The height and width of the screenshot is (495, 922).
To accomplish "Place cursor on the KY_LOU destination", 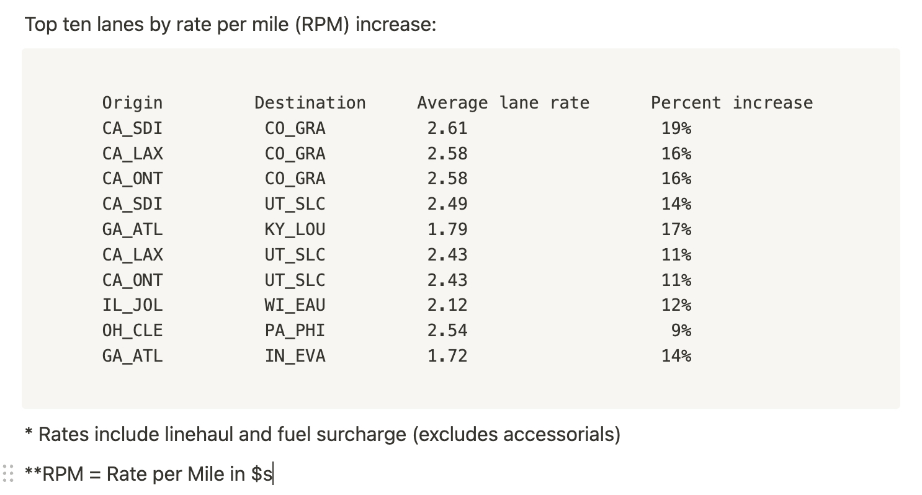I will pos(295,230).
